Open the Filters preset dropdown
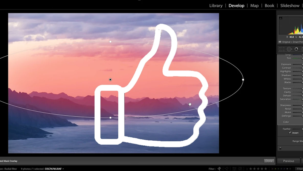Viewport: 303px width, 171px height. coord(299,169)
